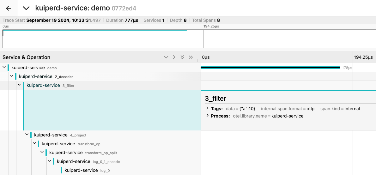The width and height of the screenshot is (376, 175).
Task: Collapse the transform_op span children
Action: click(x=34, y=144)
